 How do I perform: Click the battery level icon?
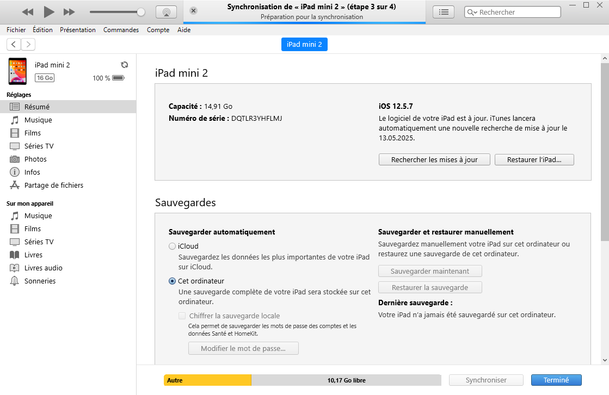(x=119, y=78)
